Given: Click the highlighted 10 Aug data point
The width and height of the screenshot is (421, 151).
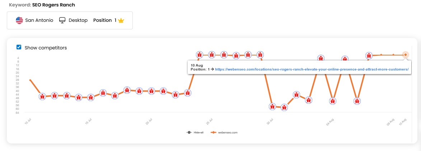Looking at the screenshot, I should tap(405, 55).
